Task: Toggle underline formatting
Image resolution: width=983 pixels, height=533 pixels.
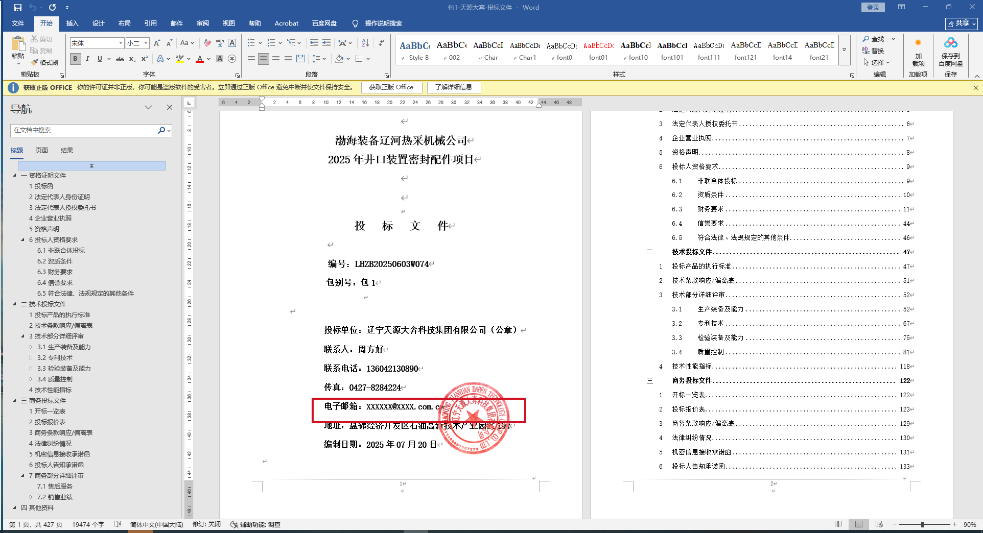Action: (x=100, y=59)
